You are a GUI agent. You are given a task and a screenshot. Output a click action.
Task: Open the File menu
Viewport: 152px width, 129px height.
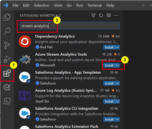(x=16, y=5)
